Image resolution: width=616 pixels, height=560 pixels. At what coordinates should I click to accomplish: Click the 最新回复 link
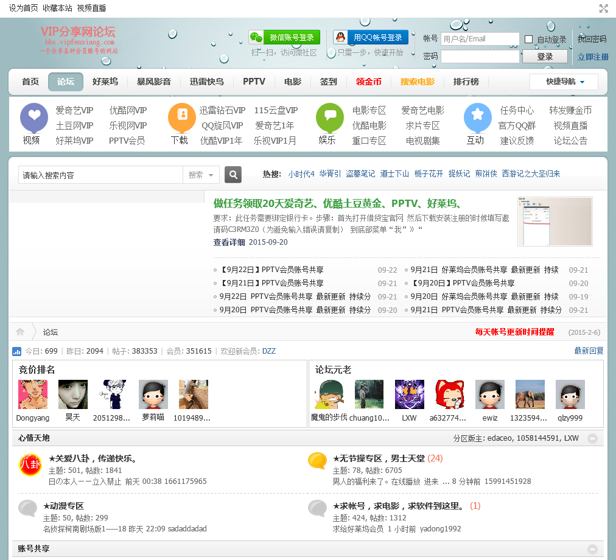pyautogui.click(x=589, y=351)
